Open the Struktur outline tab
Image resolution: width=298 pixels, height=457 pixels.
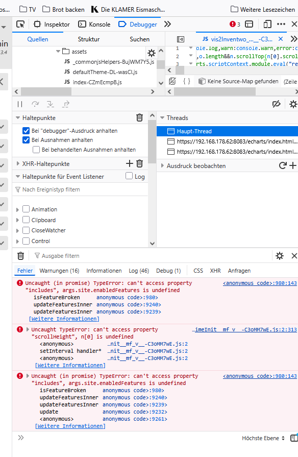click(x=89, y=39)
